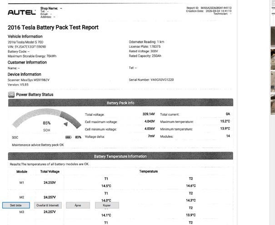Click the 'Slett bilde' button
Image resolution: width=275 pixels, height=225 pixels.
(16, 205)
